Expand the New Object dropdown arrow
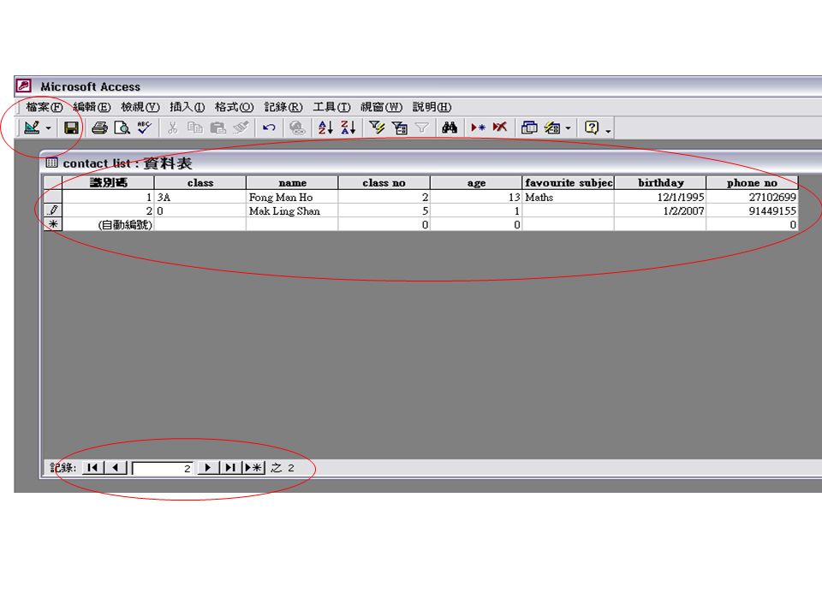 (x=569, y=127)
